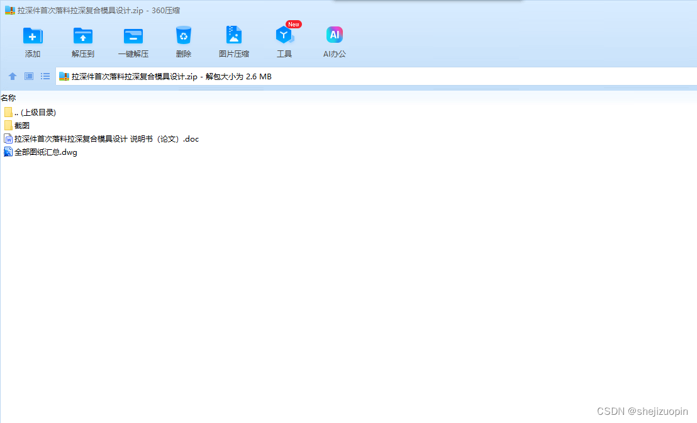The image size is (697, 423).
Task: Click the archive icon in the address bar
Action: click(64, 77)
